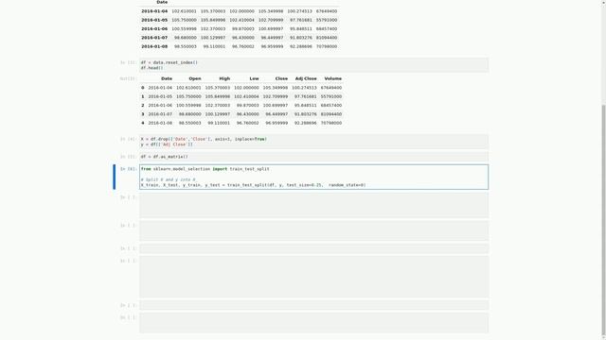Click row index 2 in the df.head() table
This screenshot has height=340, width=606.
coord(143,105)
